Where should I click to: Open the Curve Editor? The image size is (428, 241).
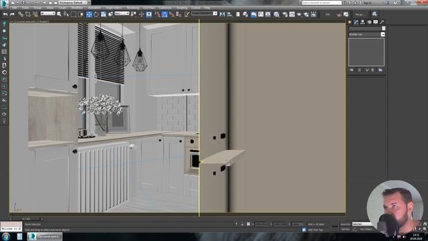[261, 14]
